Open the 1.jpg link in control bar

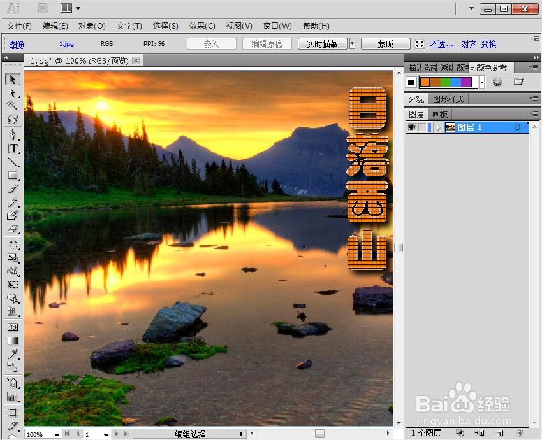tap(66, 44)
